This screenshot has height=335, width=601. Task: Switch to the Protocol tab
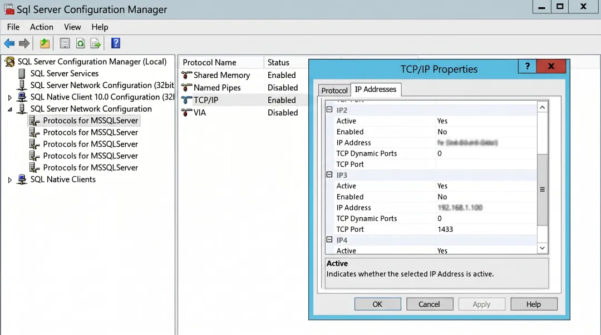click(x=334, y=91)
